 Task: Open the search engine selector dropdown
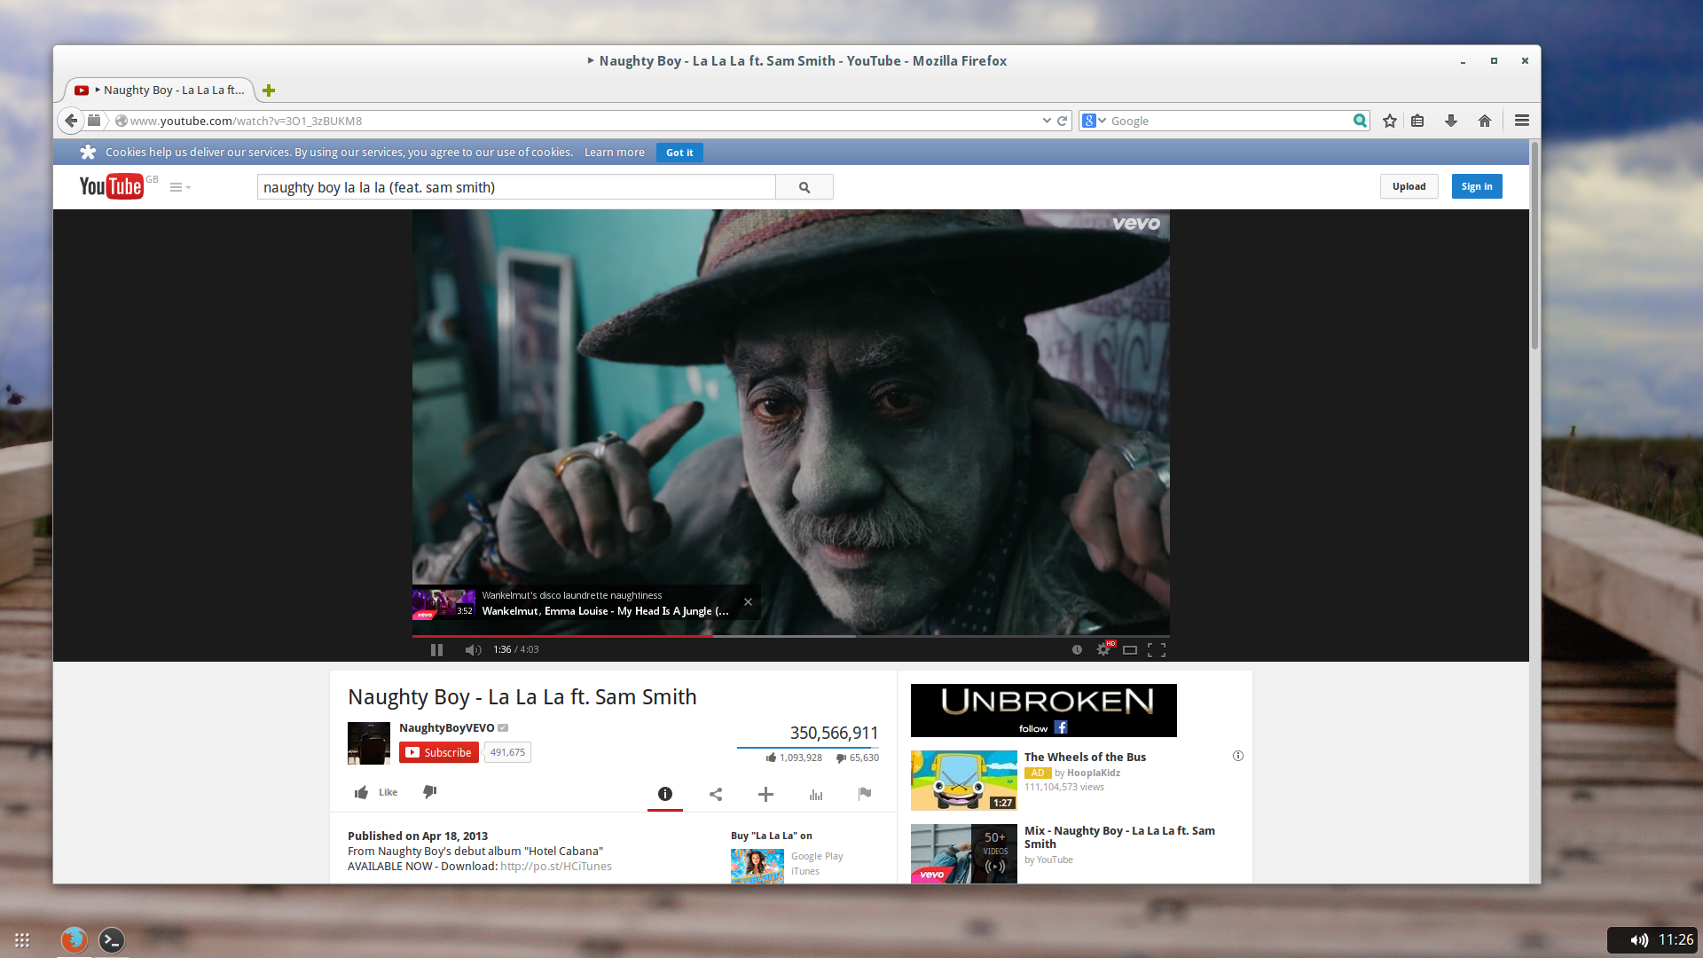pyautogui.click(x=1094, y=121)
